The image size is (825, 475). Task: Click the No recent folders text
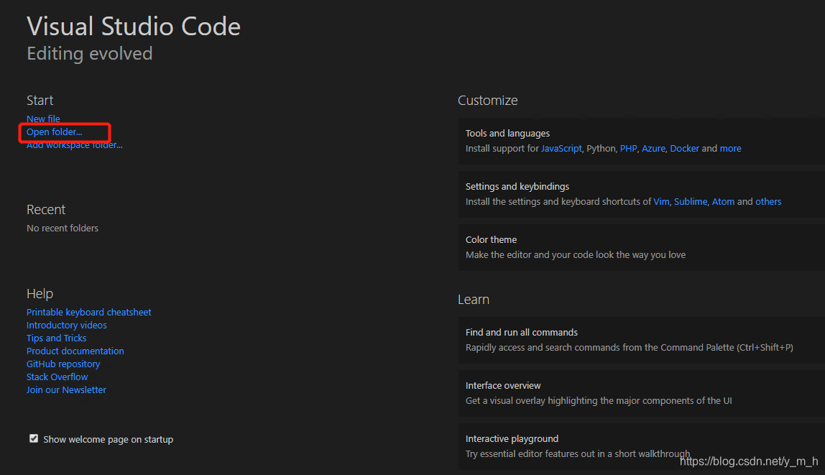coord(63,229)
